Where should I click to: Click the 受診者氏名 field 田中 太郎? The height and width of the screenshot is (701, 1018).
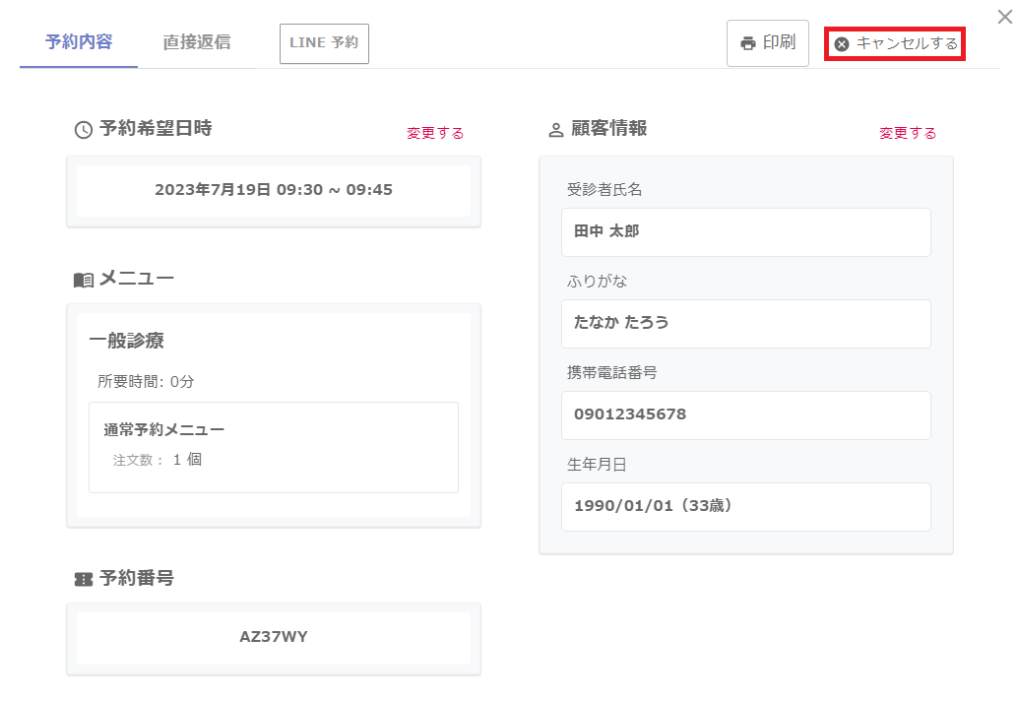pos(745,232)
